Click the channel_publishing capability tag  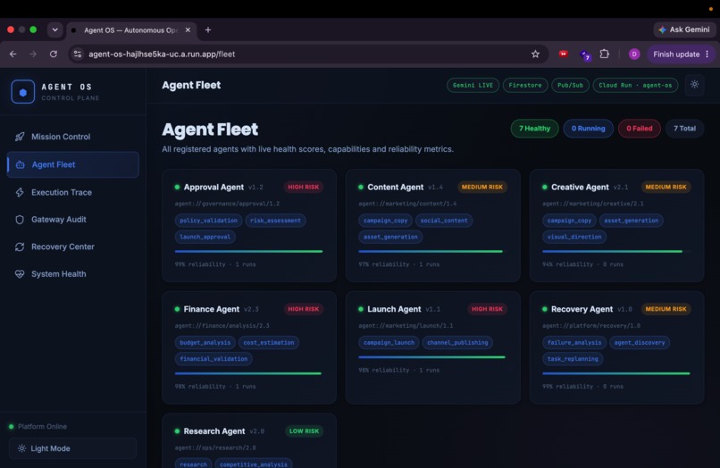(457, 343)
